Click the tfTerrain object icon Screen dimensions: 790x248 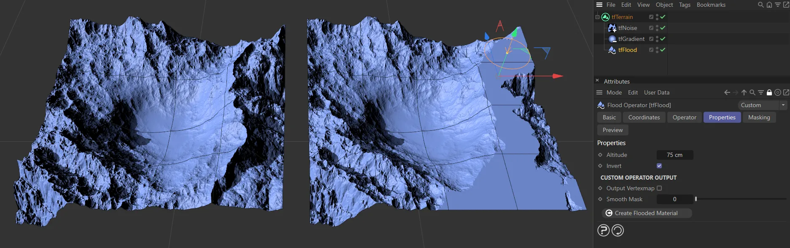click(606, 17)
